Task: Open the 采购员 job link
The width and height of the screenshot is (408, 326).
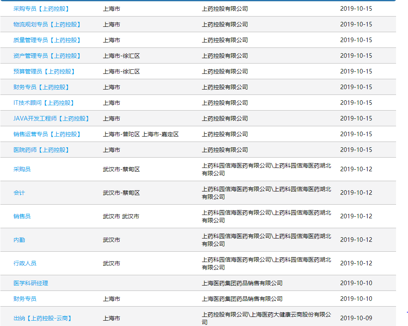Action: tap(22, 169)
